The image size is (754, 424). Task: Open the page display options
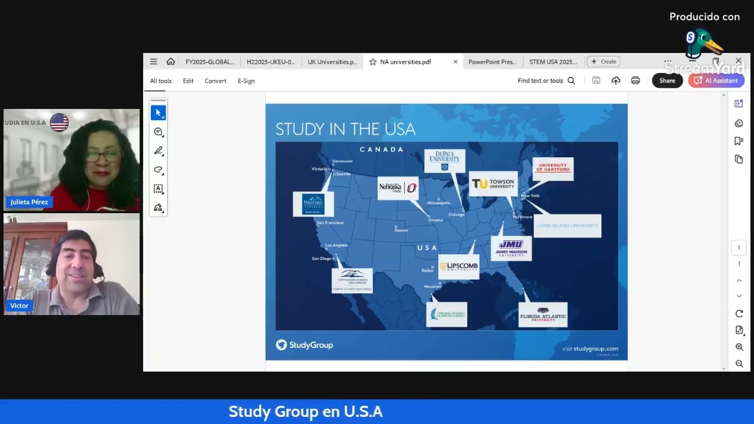pos(739,330)
